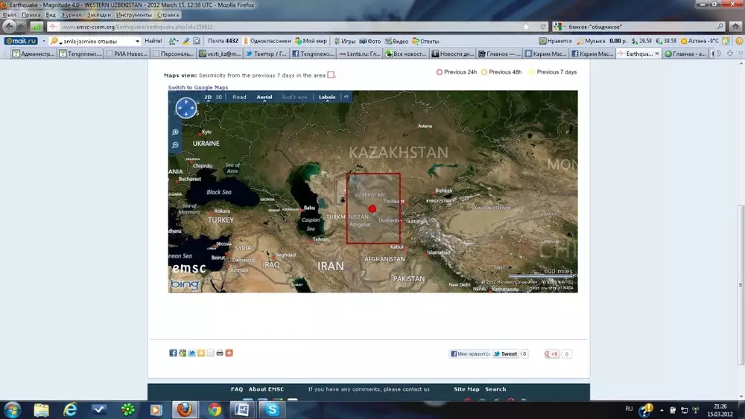Image resolution: width=745 pixels, height=419 pixels.
Task: Open Skype from the Windows taskbar
Action: coord(272,409)
